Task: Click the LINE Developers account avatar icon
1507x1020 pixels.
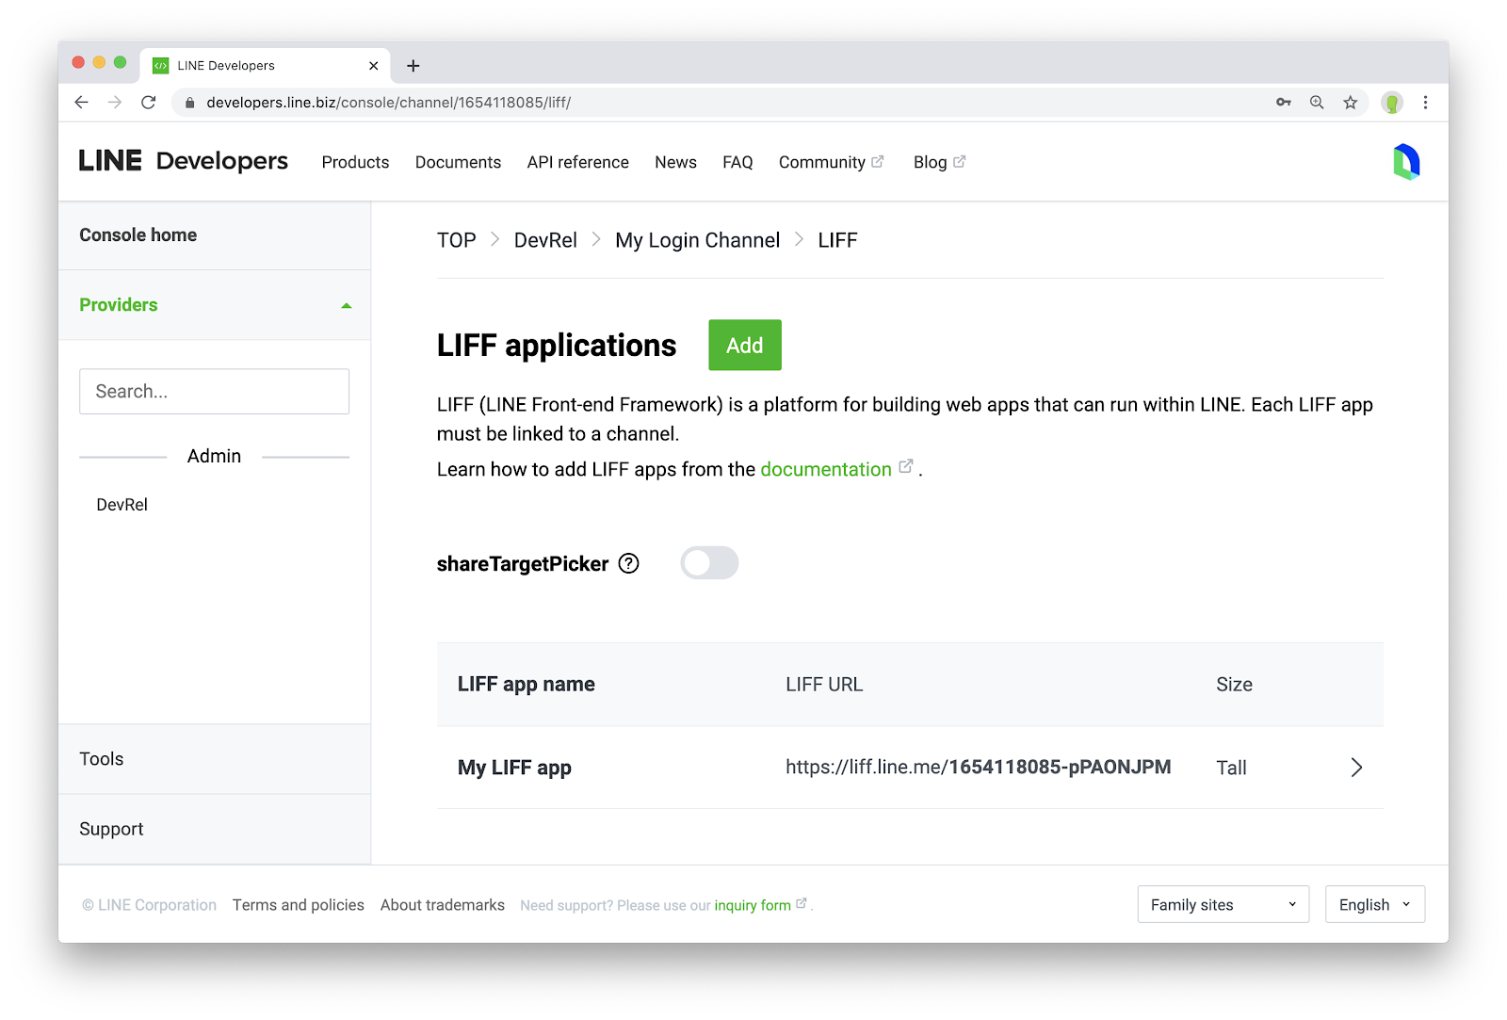Action: click(x=1406, y=162)
